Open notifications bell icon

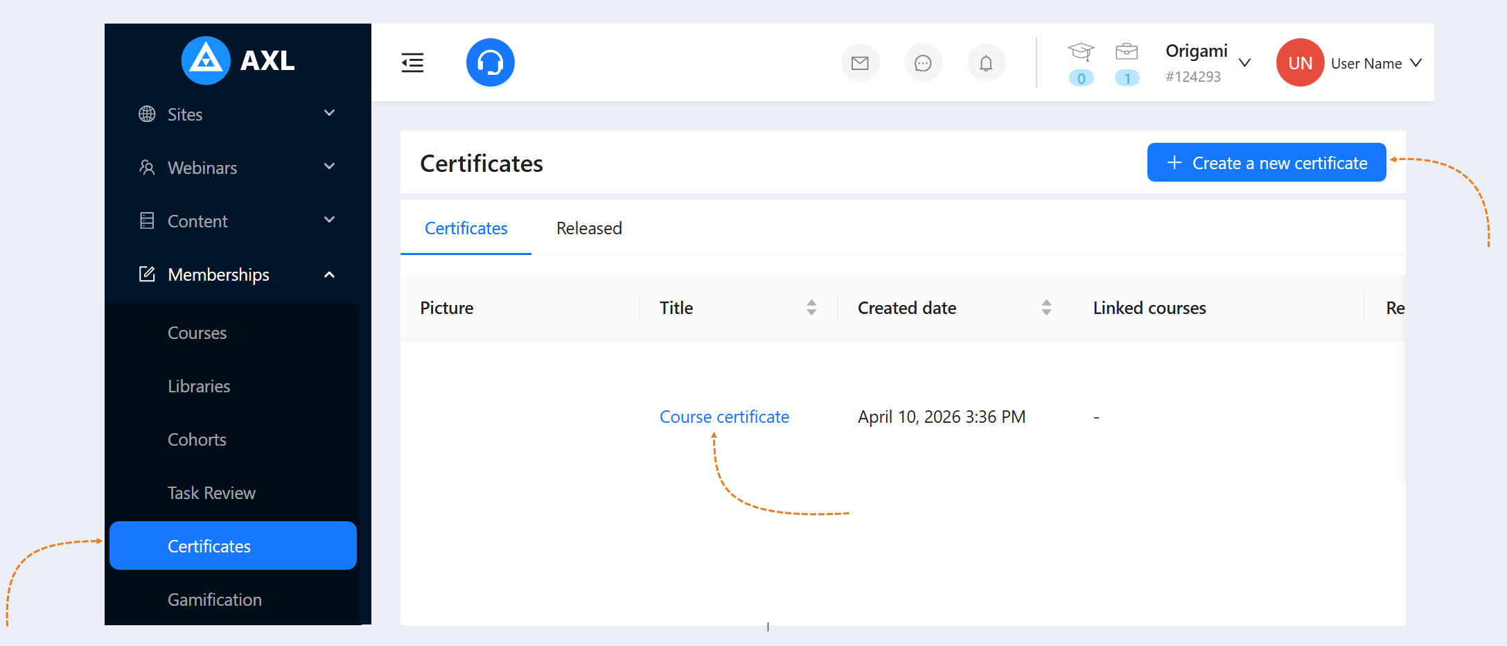[986, 63]
